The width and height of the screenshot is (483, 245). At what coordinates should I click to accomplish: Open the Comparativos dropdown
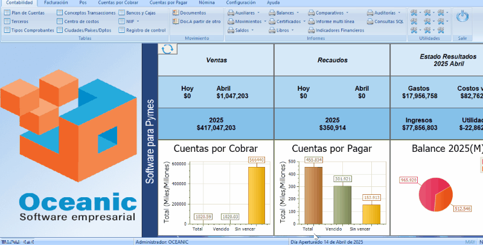[331, 12]
